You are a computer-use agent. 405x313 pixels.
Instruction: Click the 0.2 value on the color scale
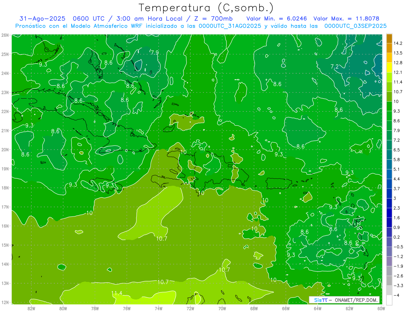click(x=397, y=237)
